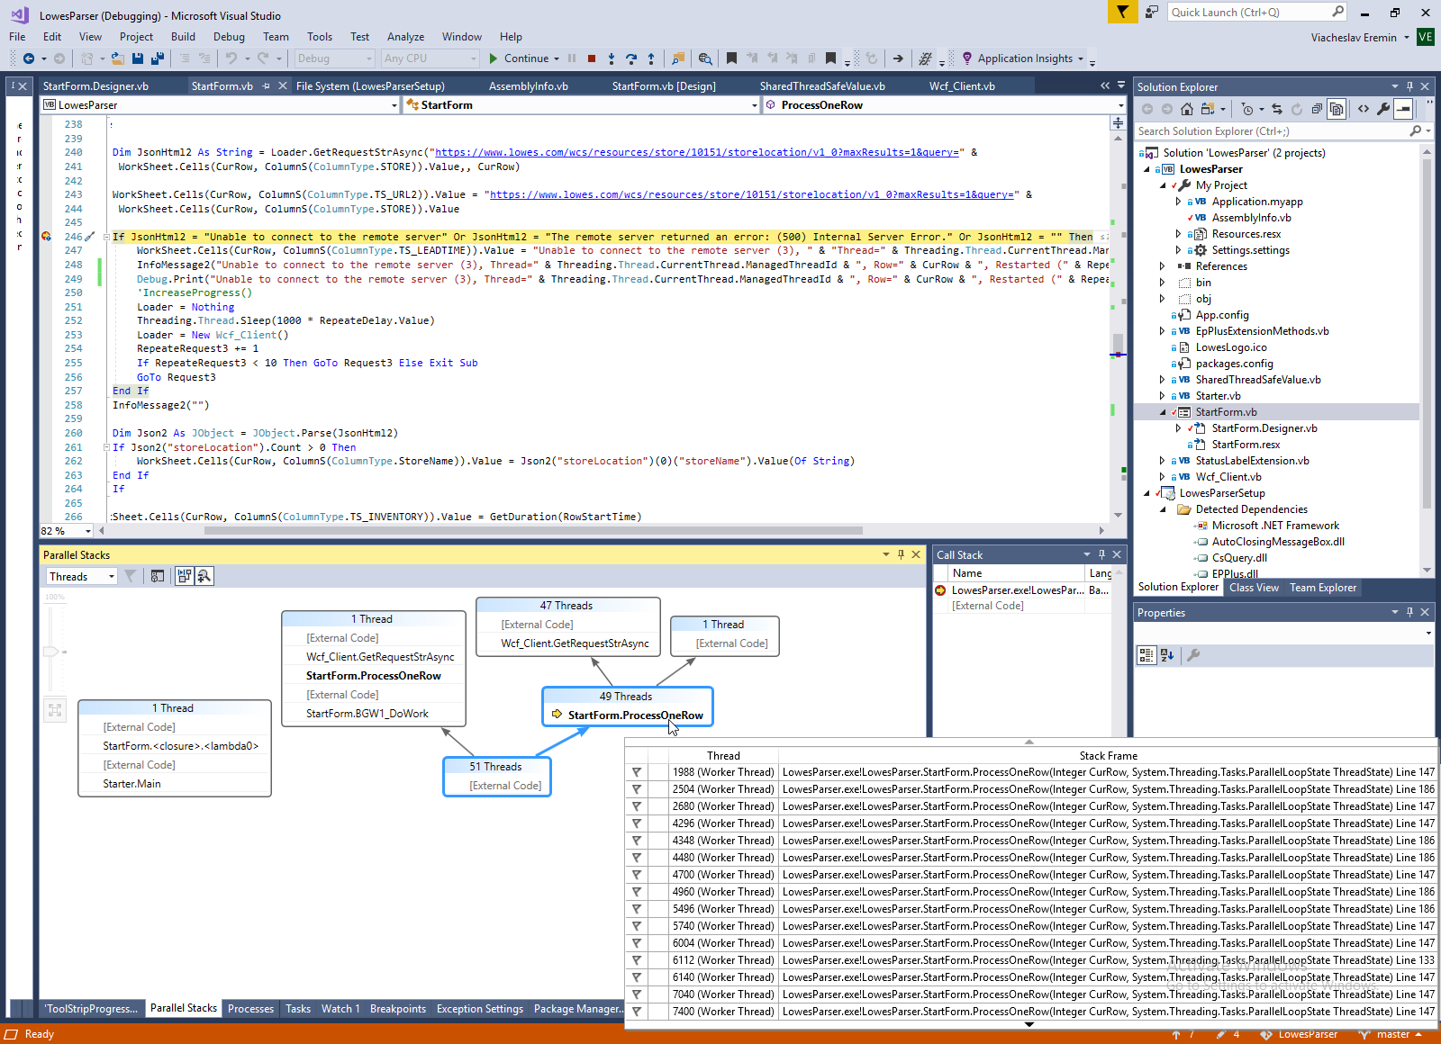Open Properties wrench in Solution Explorer toolbar
The height and width of the screenshot is (1044, 1441).
click(x=1383, y=109)
